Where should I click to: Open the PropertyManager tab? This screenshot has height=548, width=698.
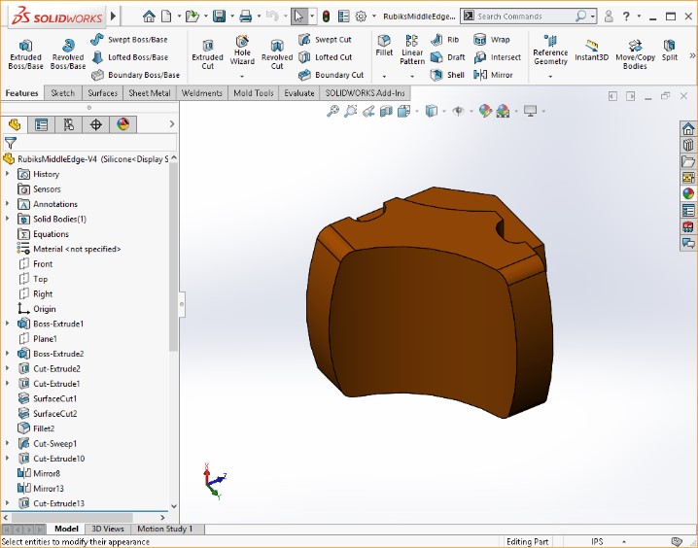click(x=42, y=124)
